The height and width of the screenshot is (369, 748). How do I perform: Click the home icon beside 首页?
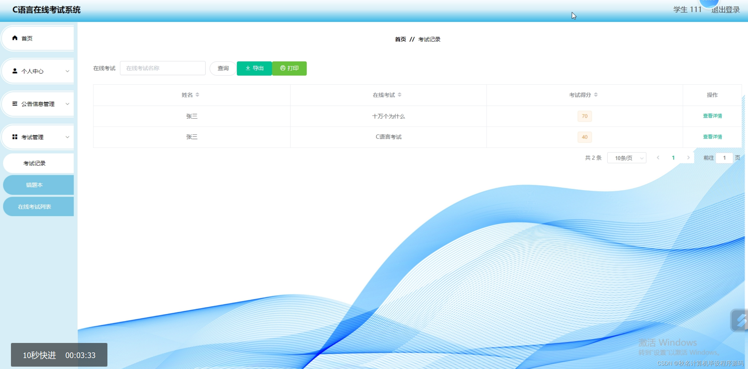tap(14, 38)
